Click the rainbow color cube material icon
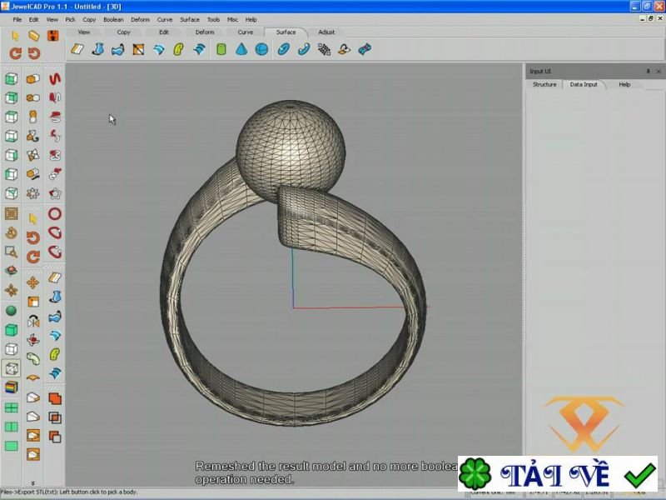The width and height of the screenshot is (666, 500). 12,387
